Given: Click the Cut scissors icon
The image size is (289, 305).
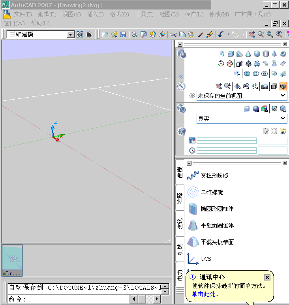Looking at the screenshot, I should point(173,35).
